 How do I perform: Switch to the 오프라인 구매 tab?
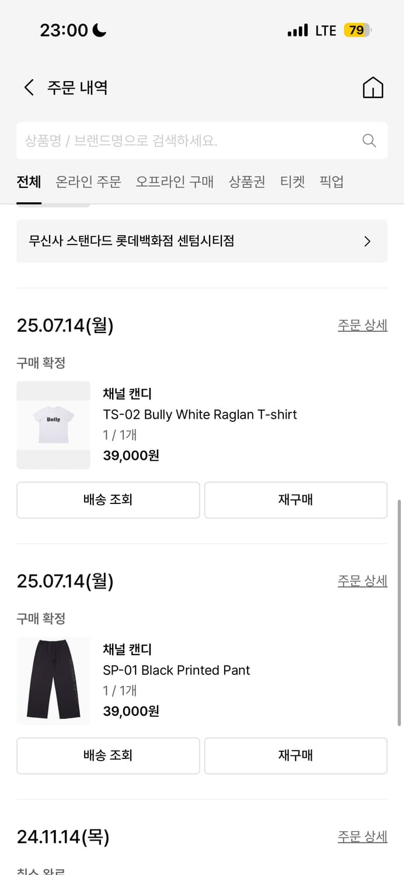(x=174, y=182)
